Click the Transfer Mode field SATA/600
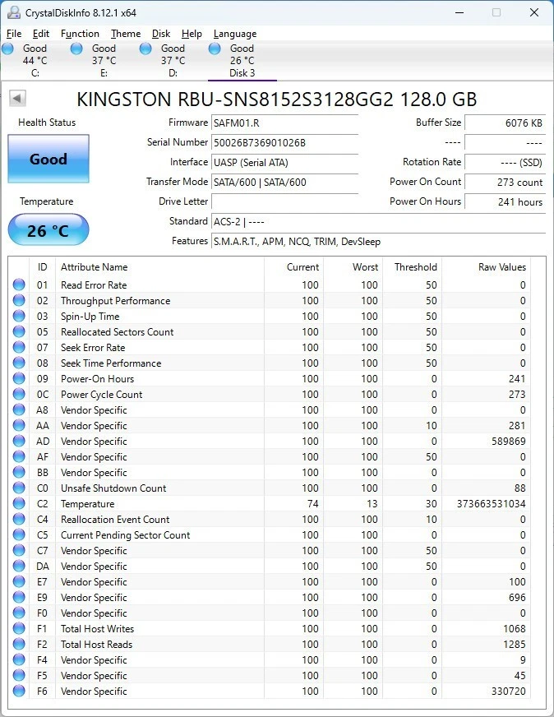554x717 pixels. pos(284,182)
